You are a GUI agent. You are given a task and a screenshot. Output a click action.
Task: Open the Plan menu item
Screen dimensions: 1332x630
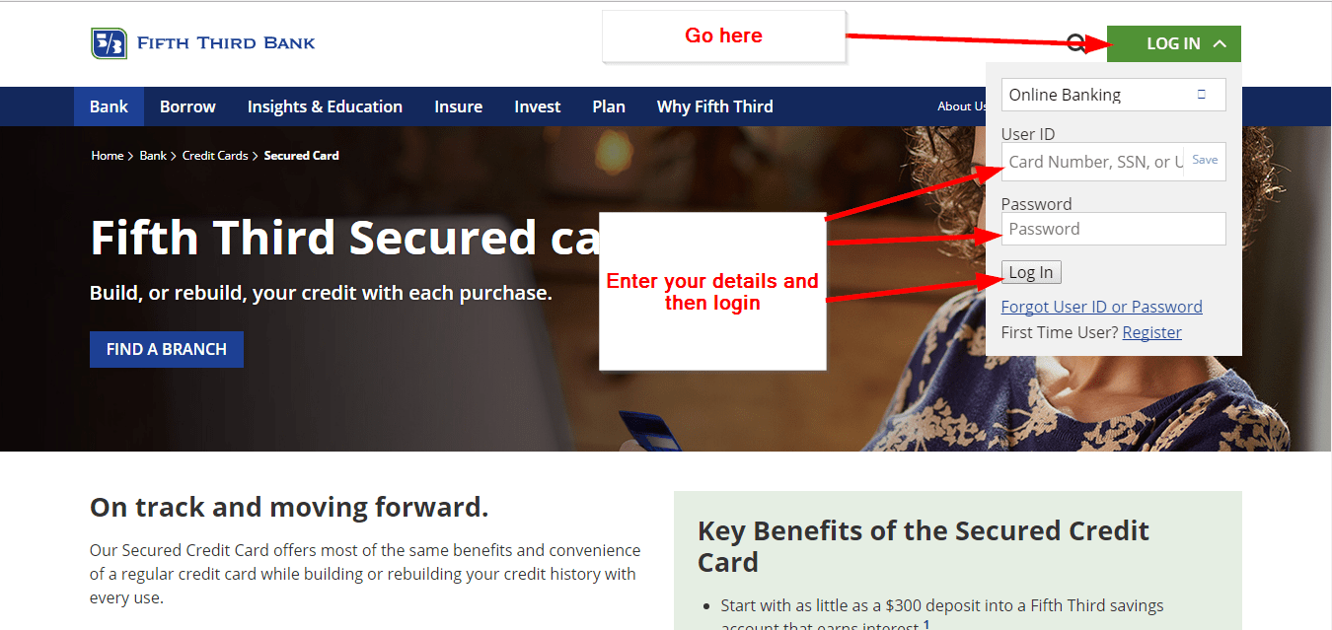(609, 106)
